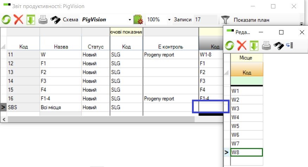Open the Схема PigVision dropdown arrow

coord(130,20)
